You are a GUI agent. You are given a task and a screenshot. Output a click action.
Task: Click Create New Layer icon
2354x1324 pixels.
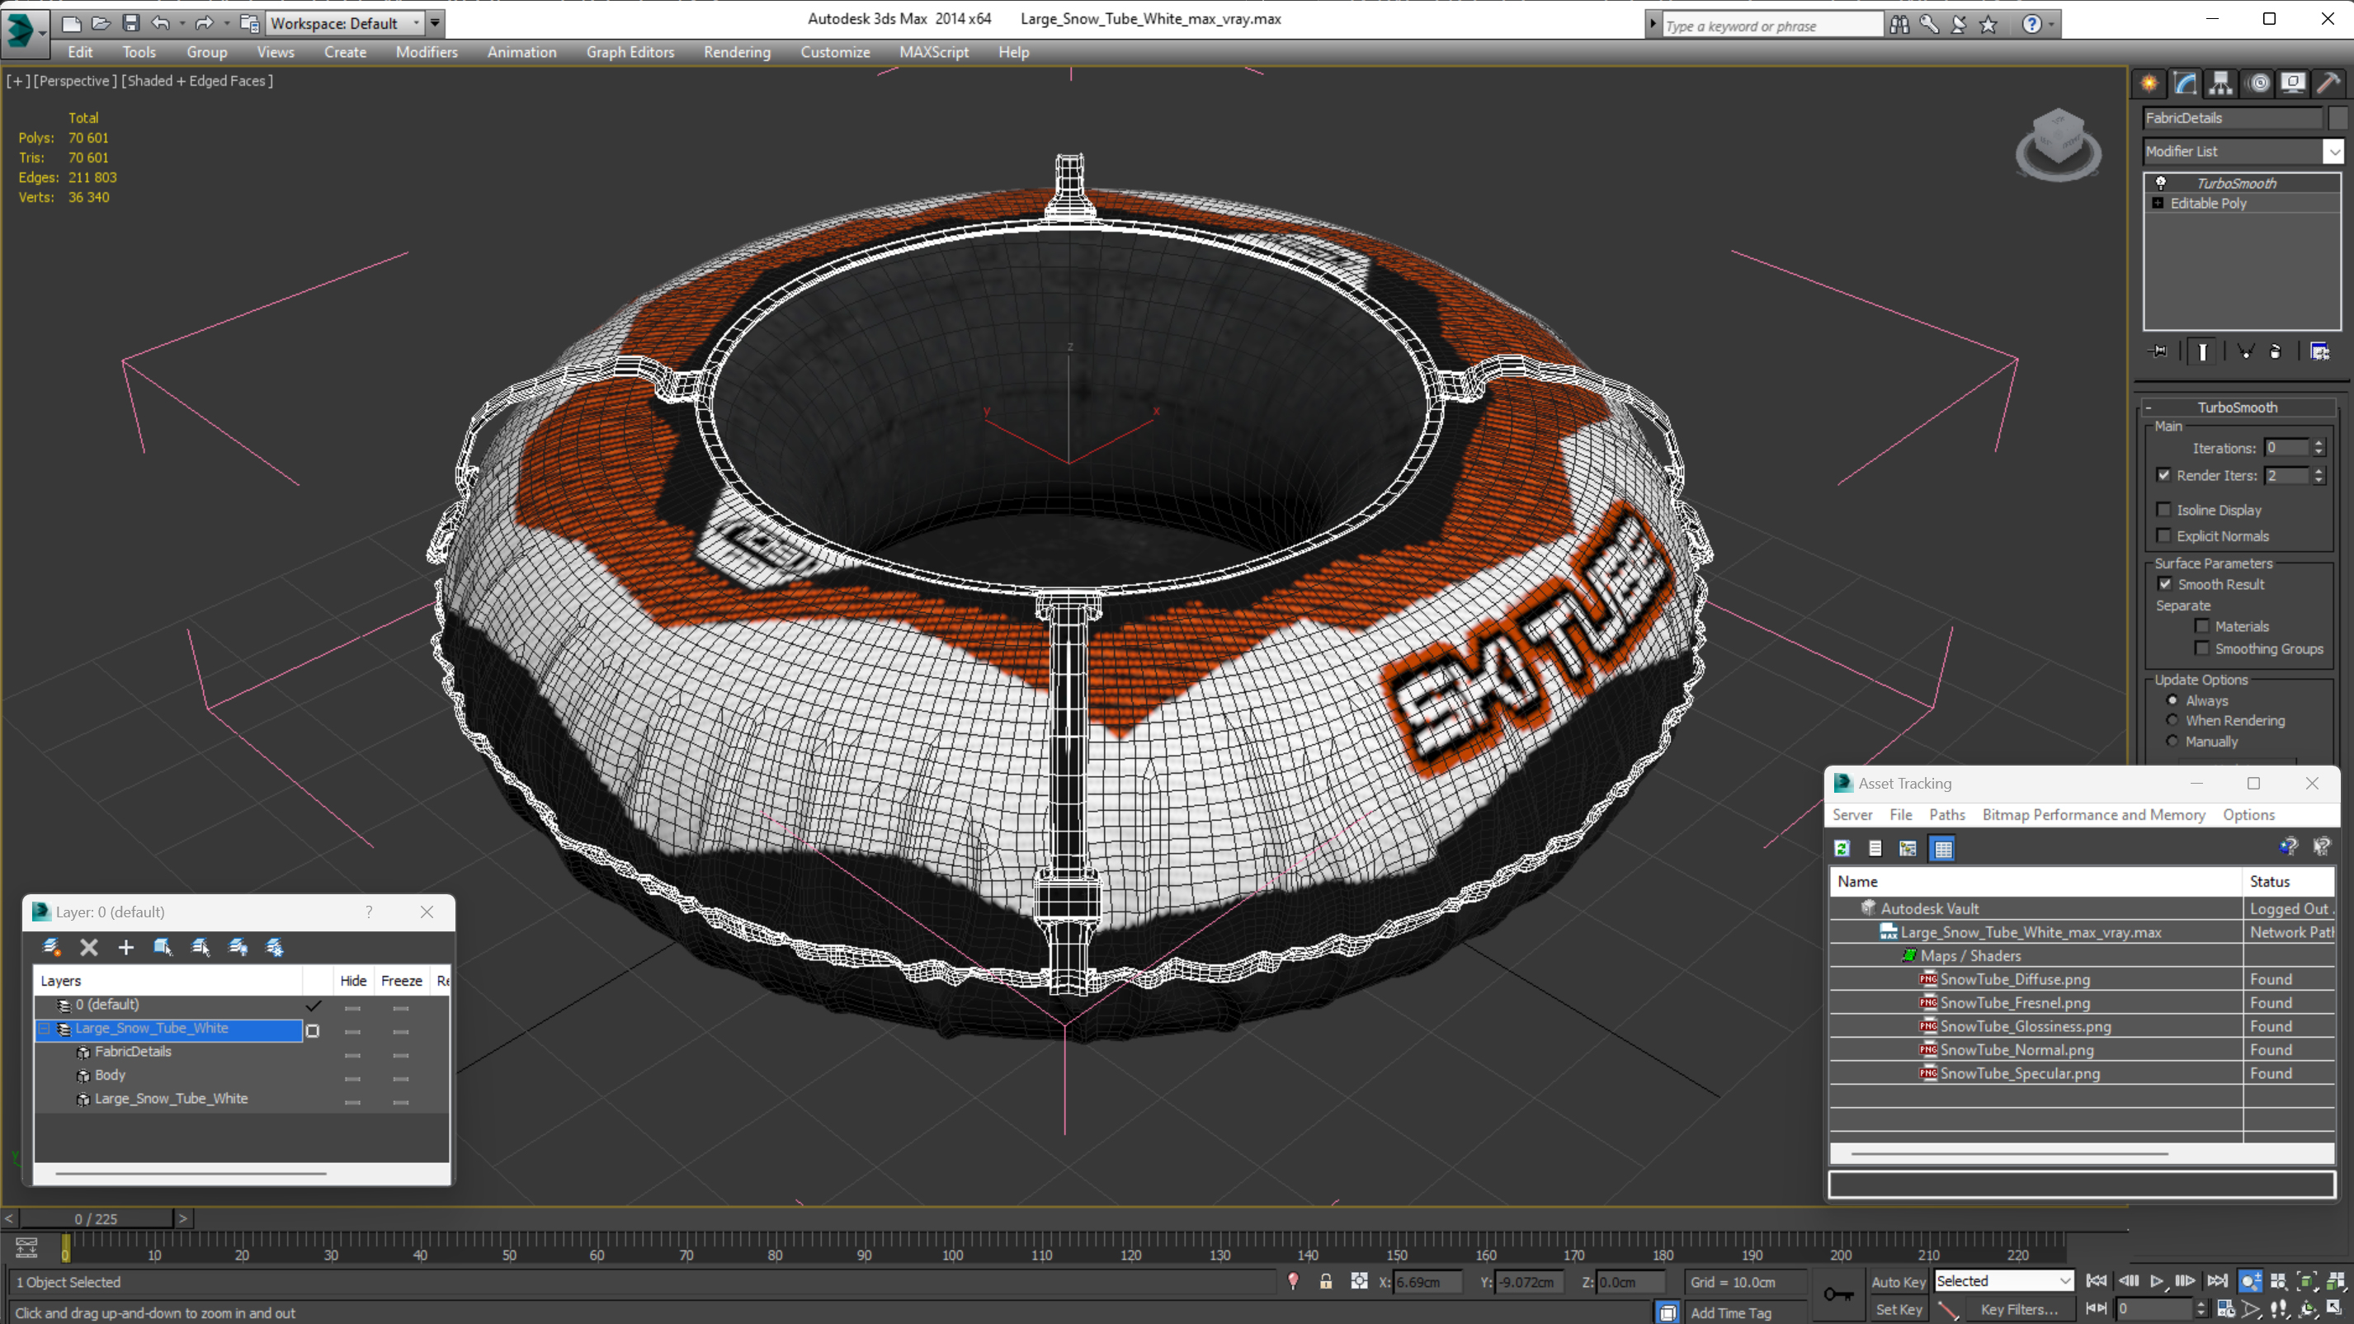pyautogui.click(x=51, y=948)
